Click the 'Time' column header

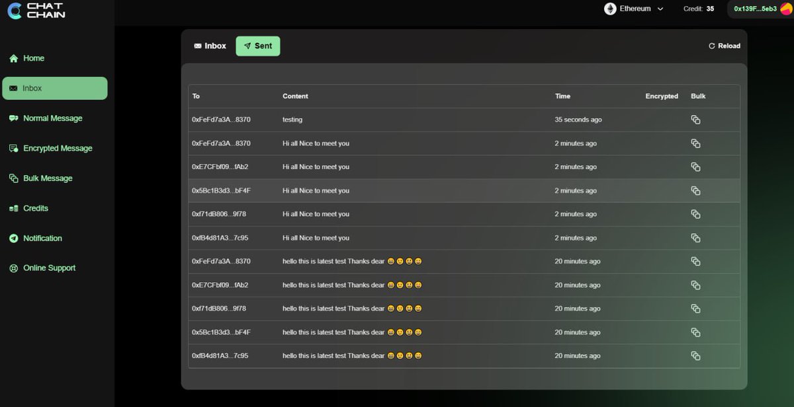(x=562, y=96)
